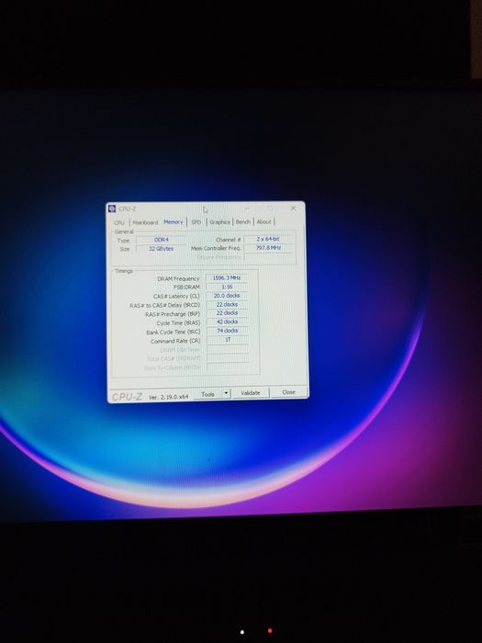The image size is (482, 643).
Task: Open the About tab
Action: pos(264,222)
